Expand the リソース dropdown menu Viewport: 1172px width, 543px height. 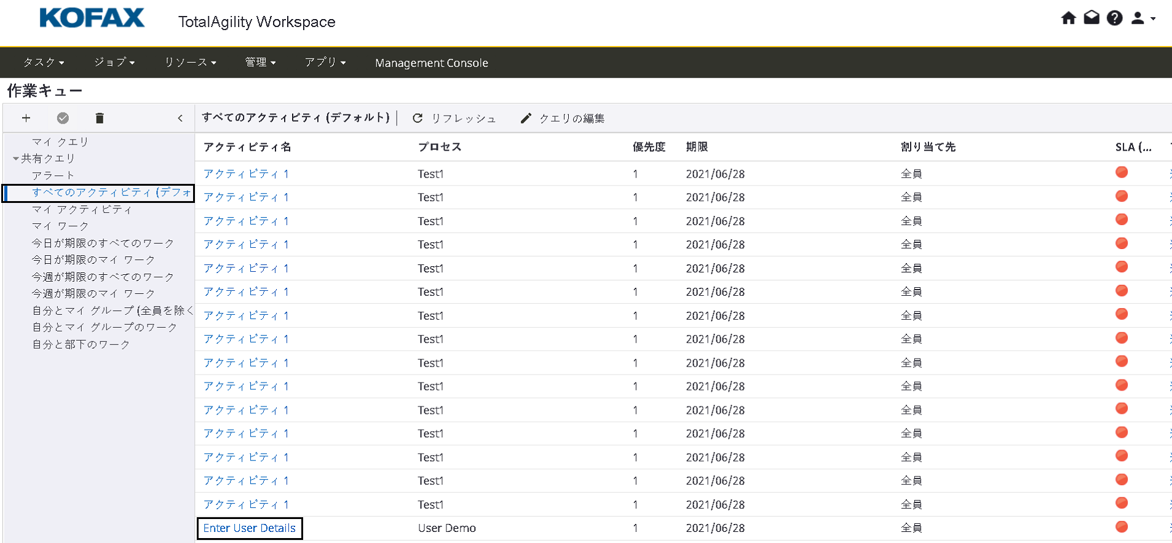[189, 63]
